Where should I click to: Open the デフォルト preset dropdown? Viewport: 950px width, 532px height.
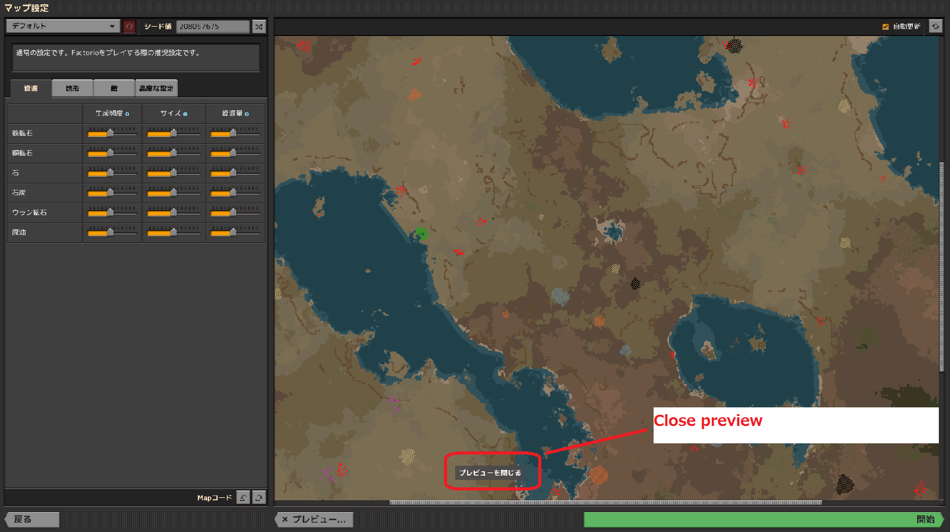click(x=63, y=26)
